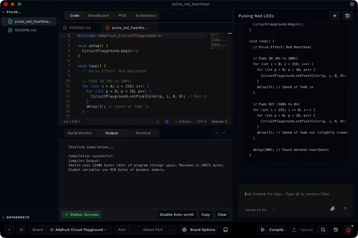Switch to the PCB tab
Screen dimensions: 358x238
point(122,15)
